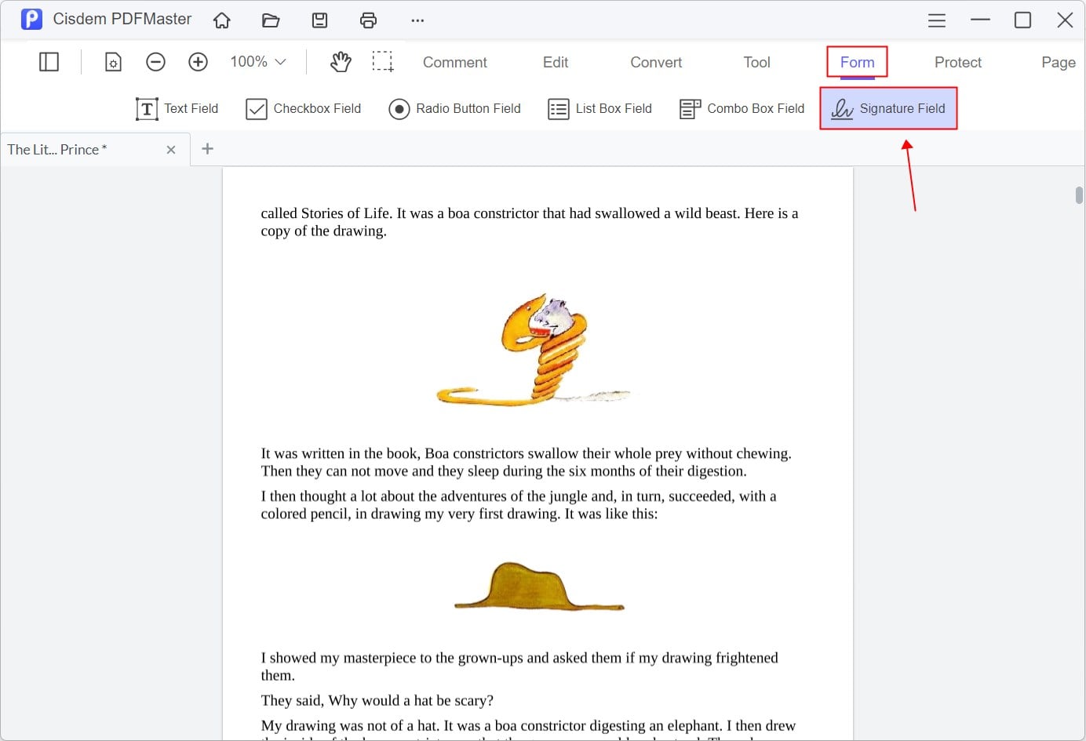Select the Checkbox Field tool
Image resolution: width=1086 pixels, height=741 pixels.
303,108
